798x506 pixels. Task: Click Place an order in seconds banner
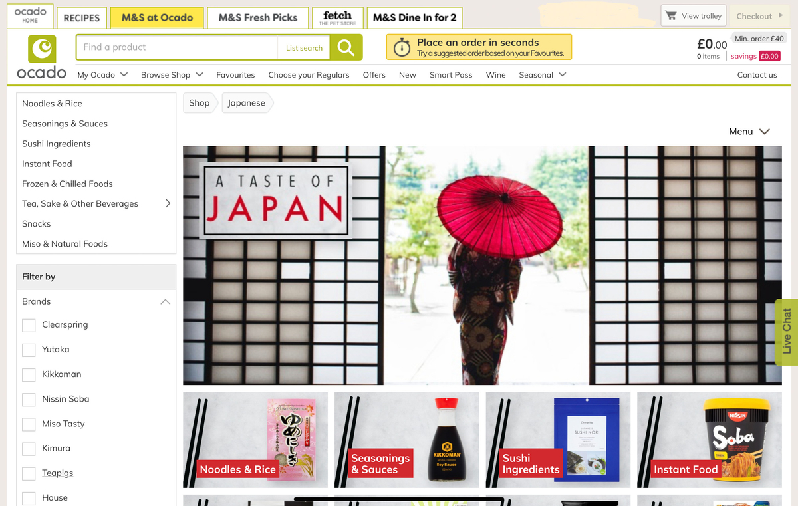click(x=479, y=47)
